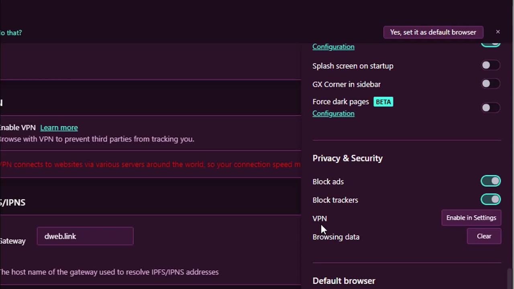Viewport: 514px width, 289px height.
Task: Click the partially hidden toggle above Splash screen
Action: (x=490, y=44)
